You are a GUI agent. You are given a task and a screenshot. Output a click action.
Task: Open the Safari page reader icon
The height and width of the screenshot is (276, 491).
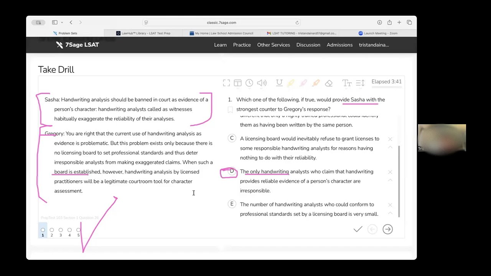(x=146, y=23)
